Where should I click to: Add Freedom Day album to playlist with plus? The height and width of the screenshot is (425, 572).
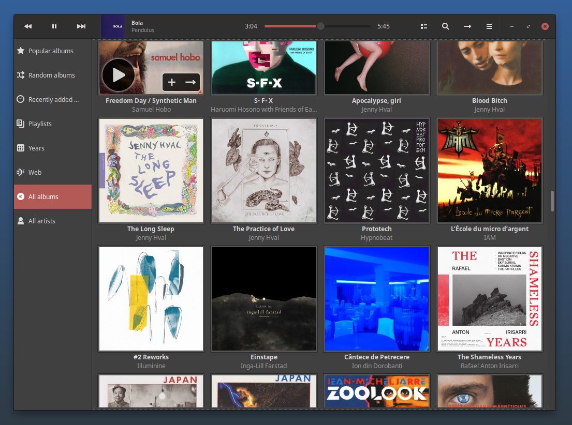pyautogui.click(x=172, y=82)
